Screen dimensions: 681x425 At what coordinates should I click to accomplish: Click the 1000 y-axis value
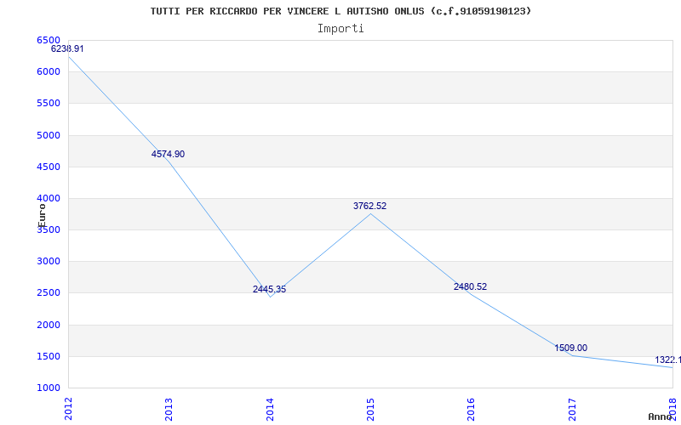49,388
